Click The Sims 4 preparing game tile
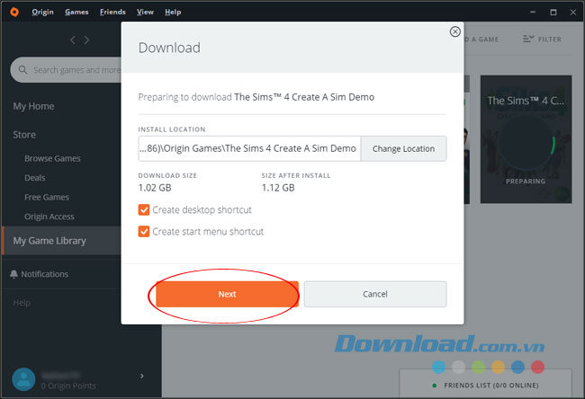 526,139
